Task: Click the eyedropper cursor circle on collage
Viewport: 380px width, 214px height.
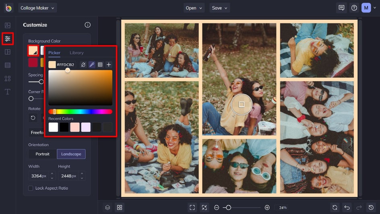Action: pyautogui.click(x=242, y=104)
